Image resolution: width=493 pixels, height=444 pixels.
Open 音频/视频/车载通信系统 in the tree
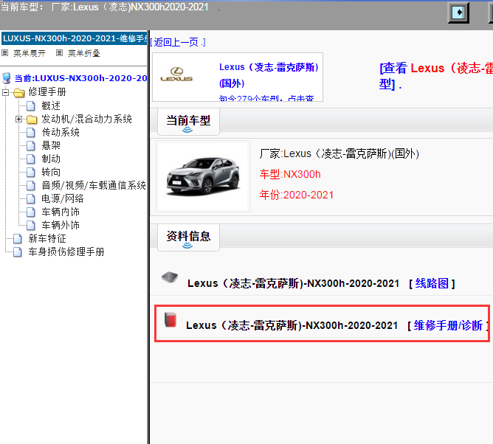pos(94,185)
